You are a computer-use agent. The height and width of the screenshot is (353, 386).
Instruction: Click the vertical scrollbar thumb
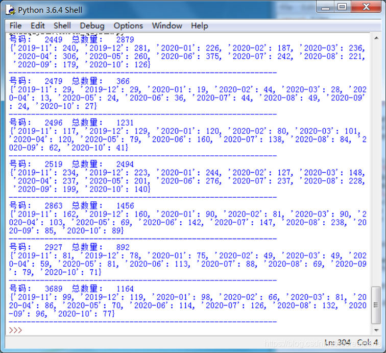(x=376, y=305)
